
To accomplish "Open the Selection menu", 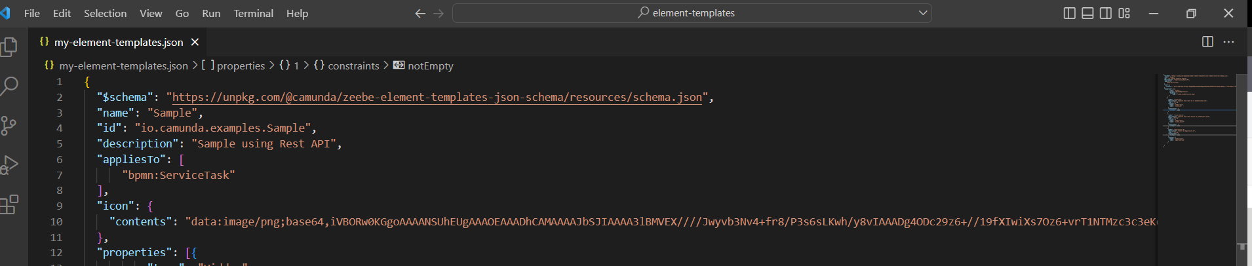I will 105,13.
